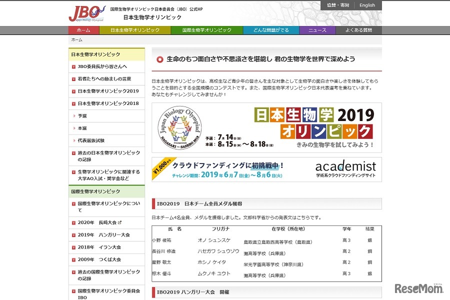Click the English link at top right
Viewport: 450px width, 300px height.
(367, 5)
